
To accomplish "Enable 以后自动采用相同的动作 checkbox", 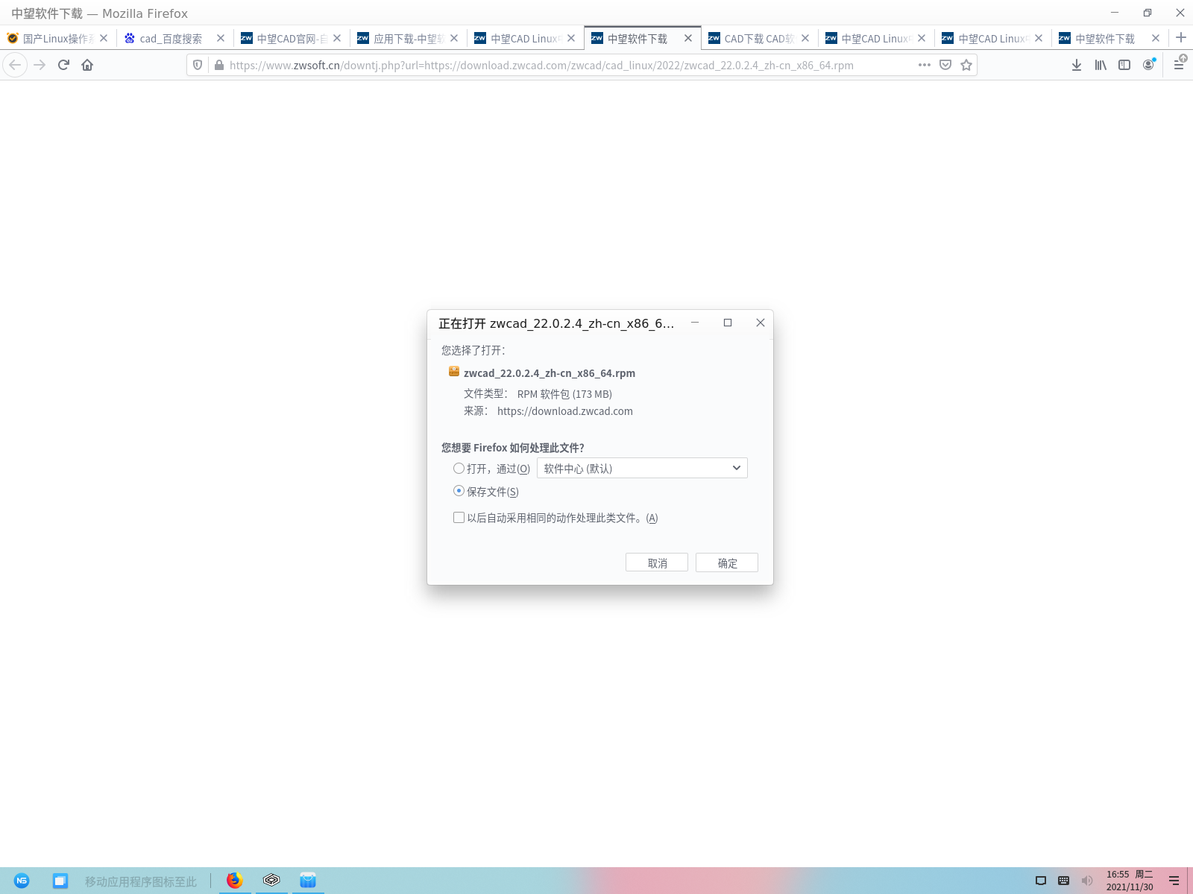I will [x=459, y=517].
